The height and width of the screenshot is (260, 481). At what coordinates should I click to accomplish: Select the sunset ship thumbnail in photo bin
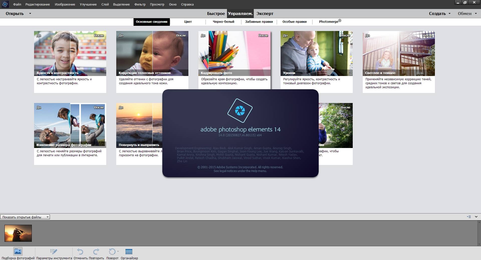(18, 233)
